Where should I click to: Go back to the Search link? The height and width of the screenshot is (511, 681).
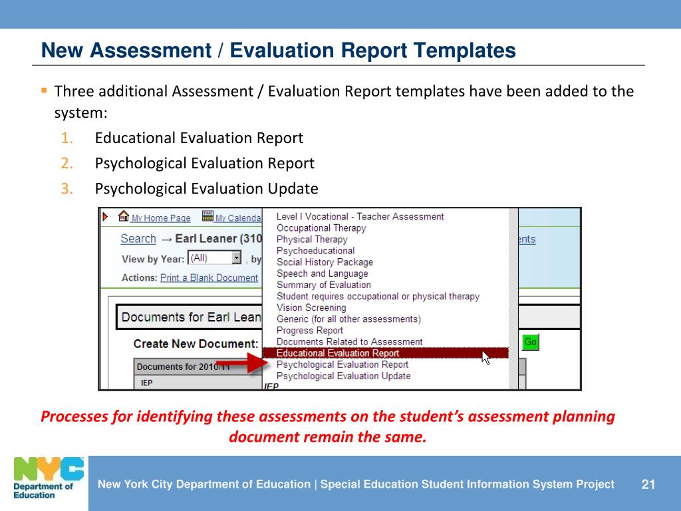[138, 239]
